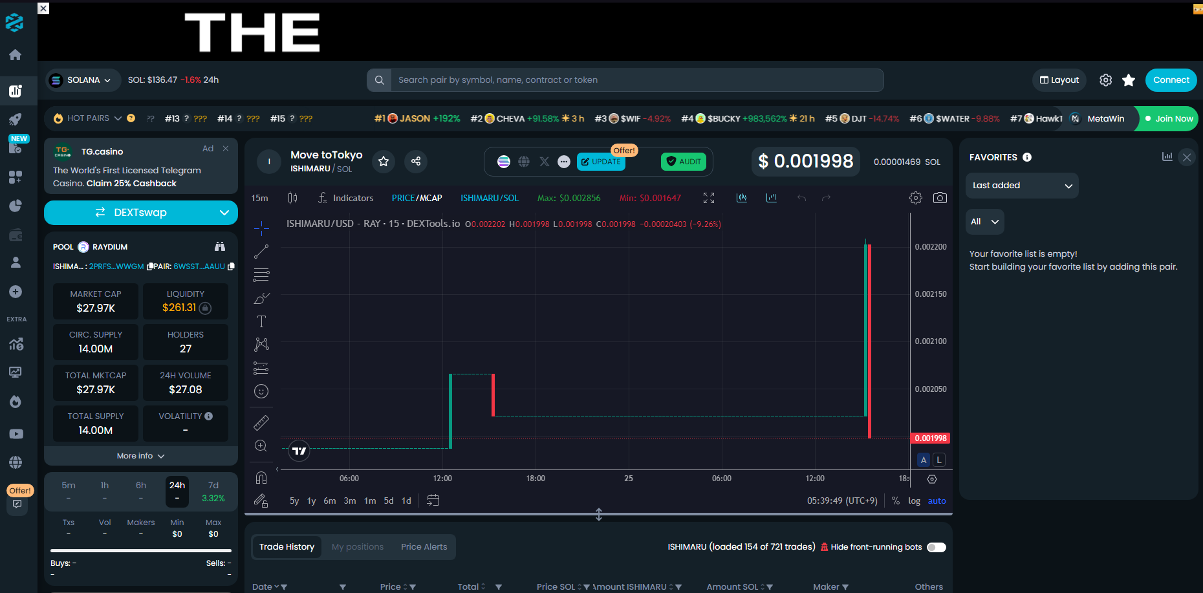Screen dimensions: 1203x593
Task: Click the Connect wallet button
Action: coord(1171,80)
